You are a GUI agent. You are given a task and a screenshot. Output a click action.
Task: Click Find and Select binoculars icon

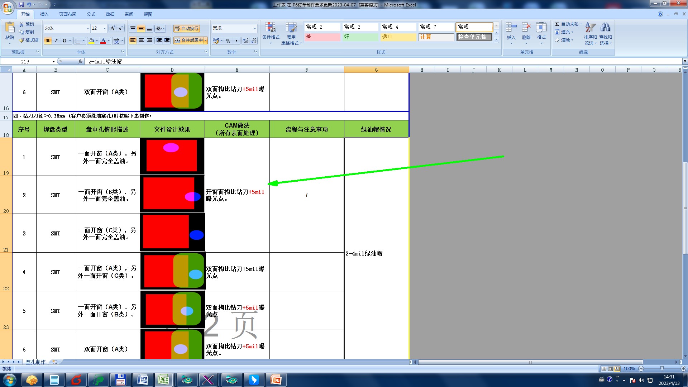click(x=605, y=28)
